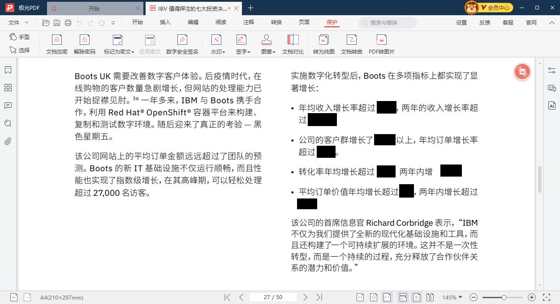Zoom out with the minus button
The height and width of the screenshot is (304, 560).
474,297
